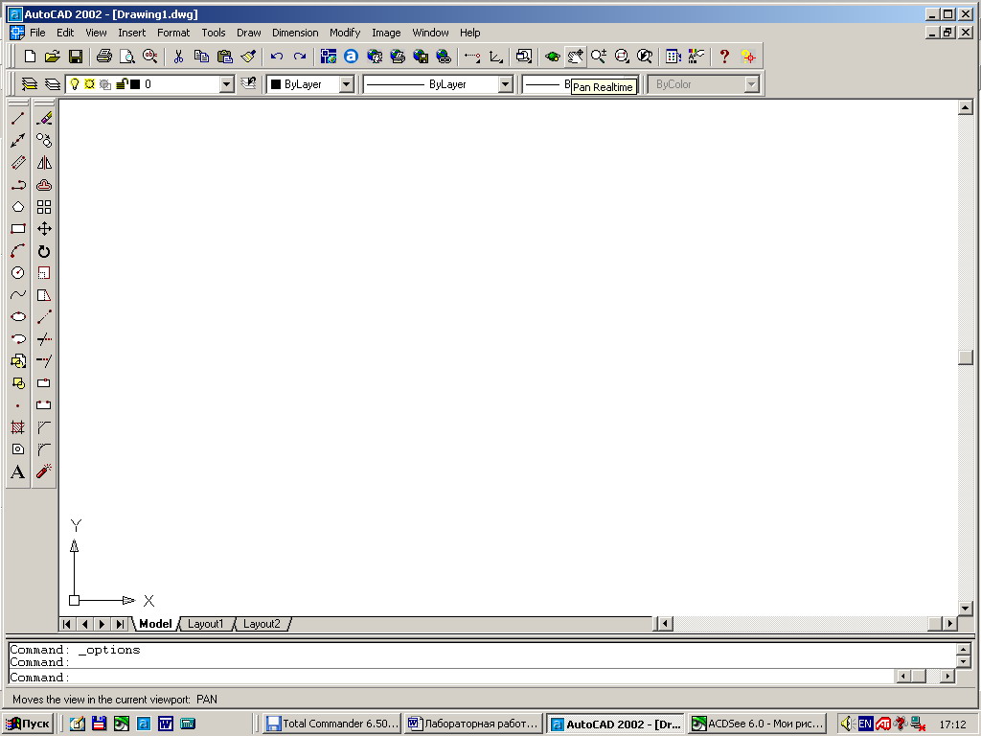981x736 pixels.
Task: Select the Mirror modify tool
Action: [44, 163]
